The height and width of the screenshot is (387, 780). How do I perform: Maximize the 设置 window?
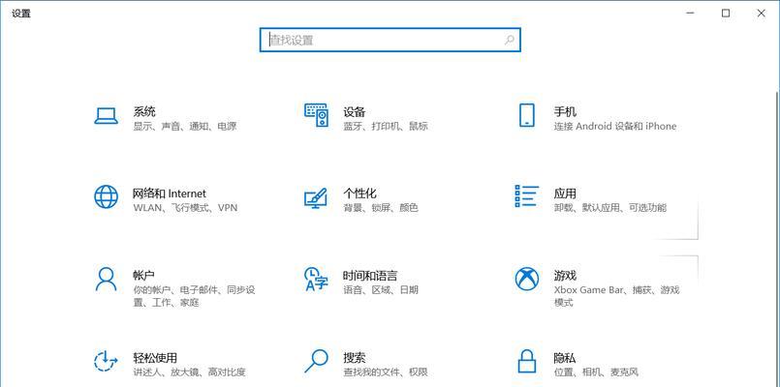pos(726,14)
